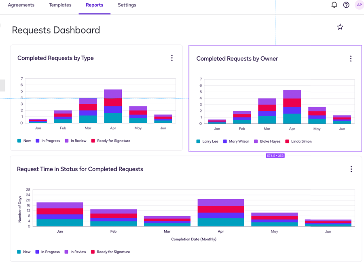Click Request Time in Status for Completed Requests title
Viewport: 364px width, 265px height.
pyautogui.click(x=80, y=169)
